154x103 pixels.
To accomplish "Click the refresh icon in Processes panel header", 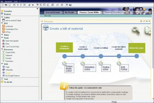I will coord(141,21).
